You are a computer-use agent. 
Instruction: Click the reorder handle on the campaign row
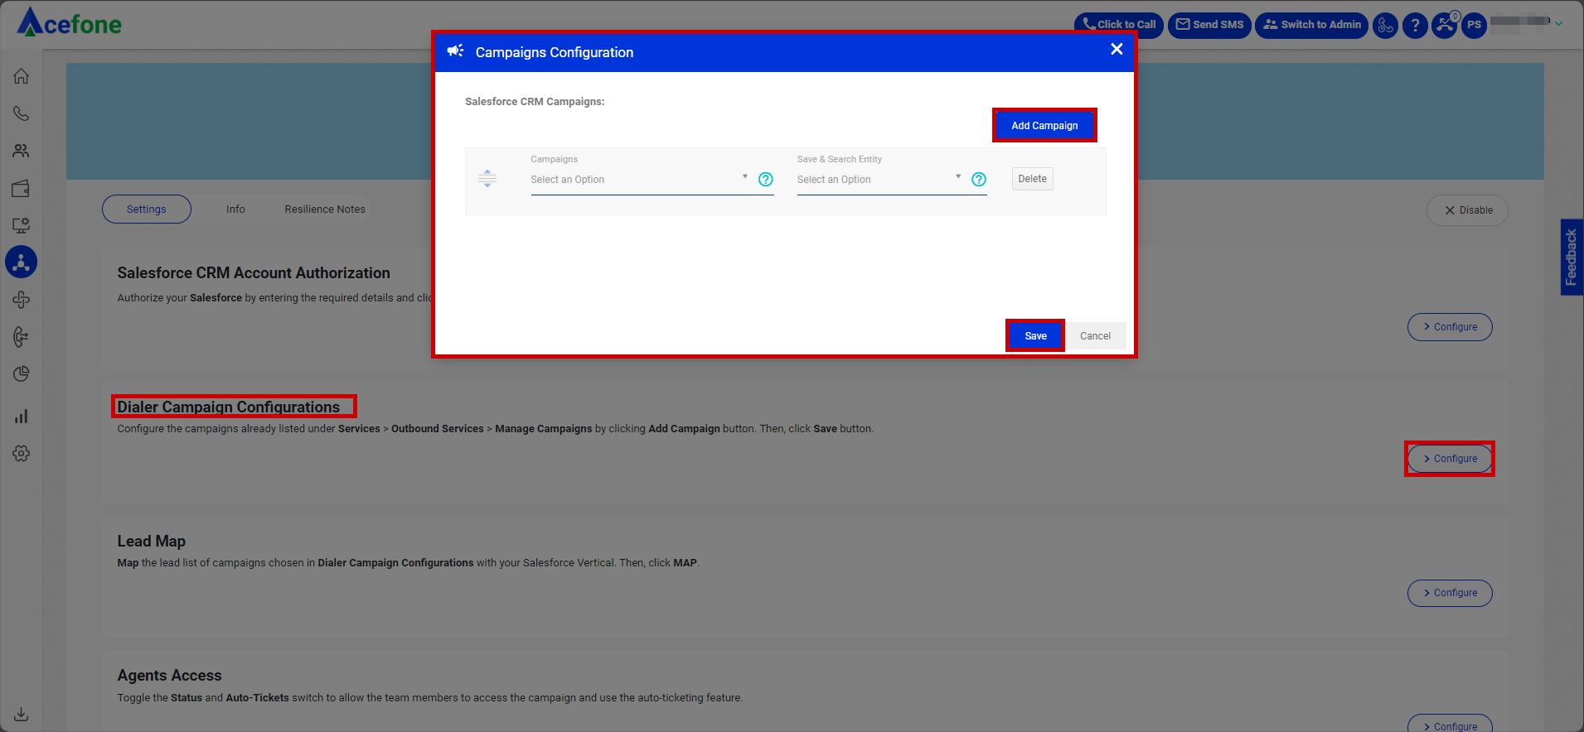point(487,178)
